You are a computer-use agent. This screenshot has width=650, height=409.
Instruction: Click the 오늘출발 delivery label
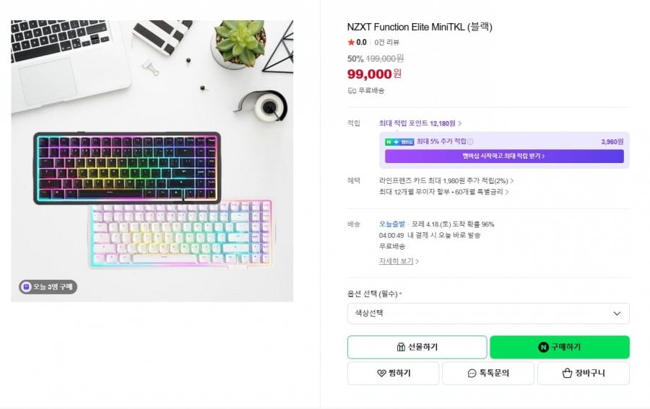click(x=392, y=224)
